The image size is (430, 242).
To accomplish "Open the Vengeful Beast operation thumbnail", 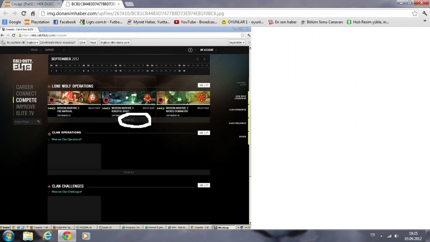I will point(128,97).
